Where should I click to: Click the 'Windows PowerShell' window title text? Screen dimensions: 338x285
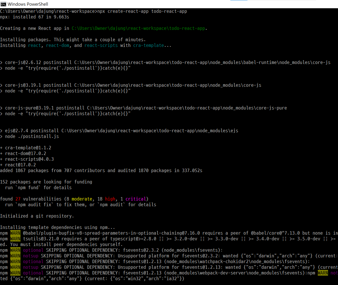28,4
